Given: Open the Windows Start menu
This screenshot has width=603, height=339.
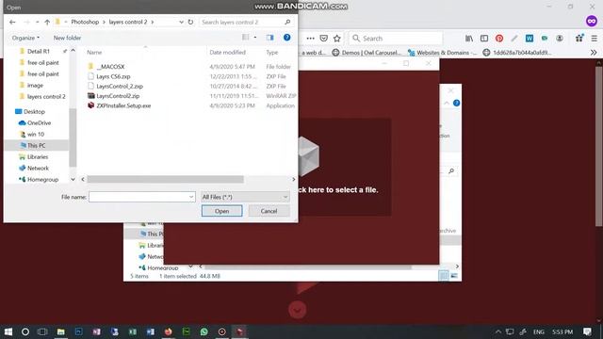Looking at the screenshot, I should [8, 331].
